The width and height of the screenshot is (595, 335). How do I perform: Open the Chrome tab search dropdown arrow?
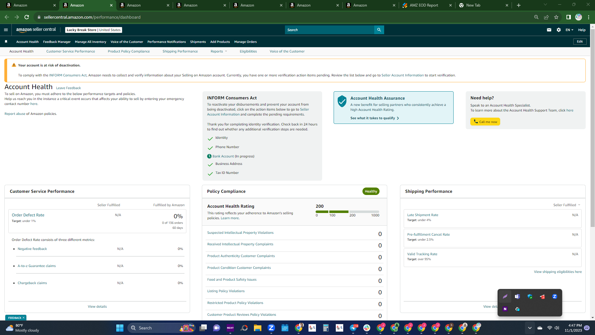[x=545, y=5]
